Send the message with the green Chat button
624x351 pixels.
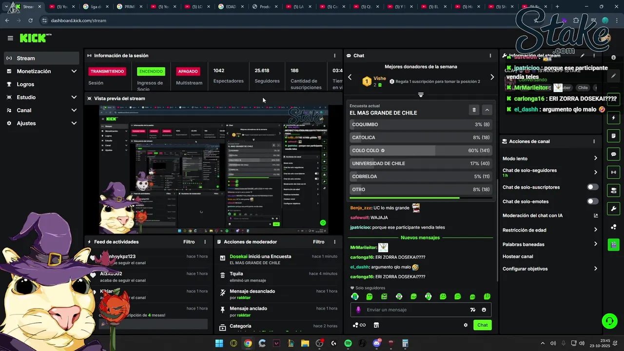tap(482, 325)
